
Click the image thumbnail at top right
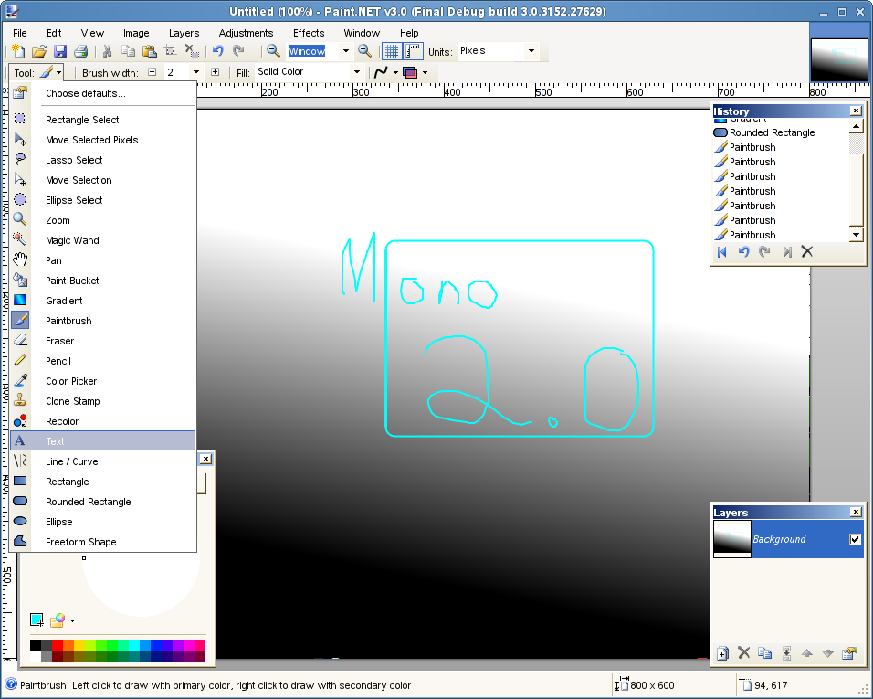click(x=839, y=60)
